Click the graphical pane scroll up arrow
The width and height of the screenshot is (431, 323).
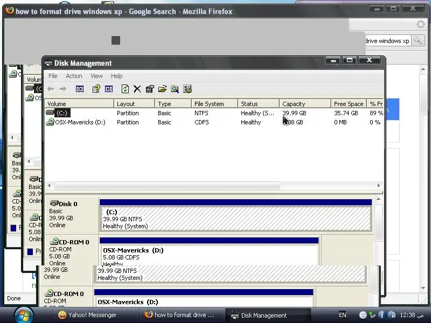click(379, 199)
